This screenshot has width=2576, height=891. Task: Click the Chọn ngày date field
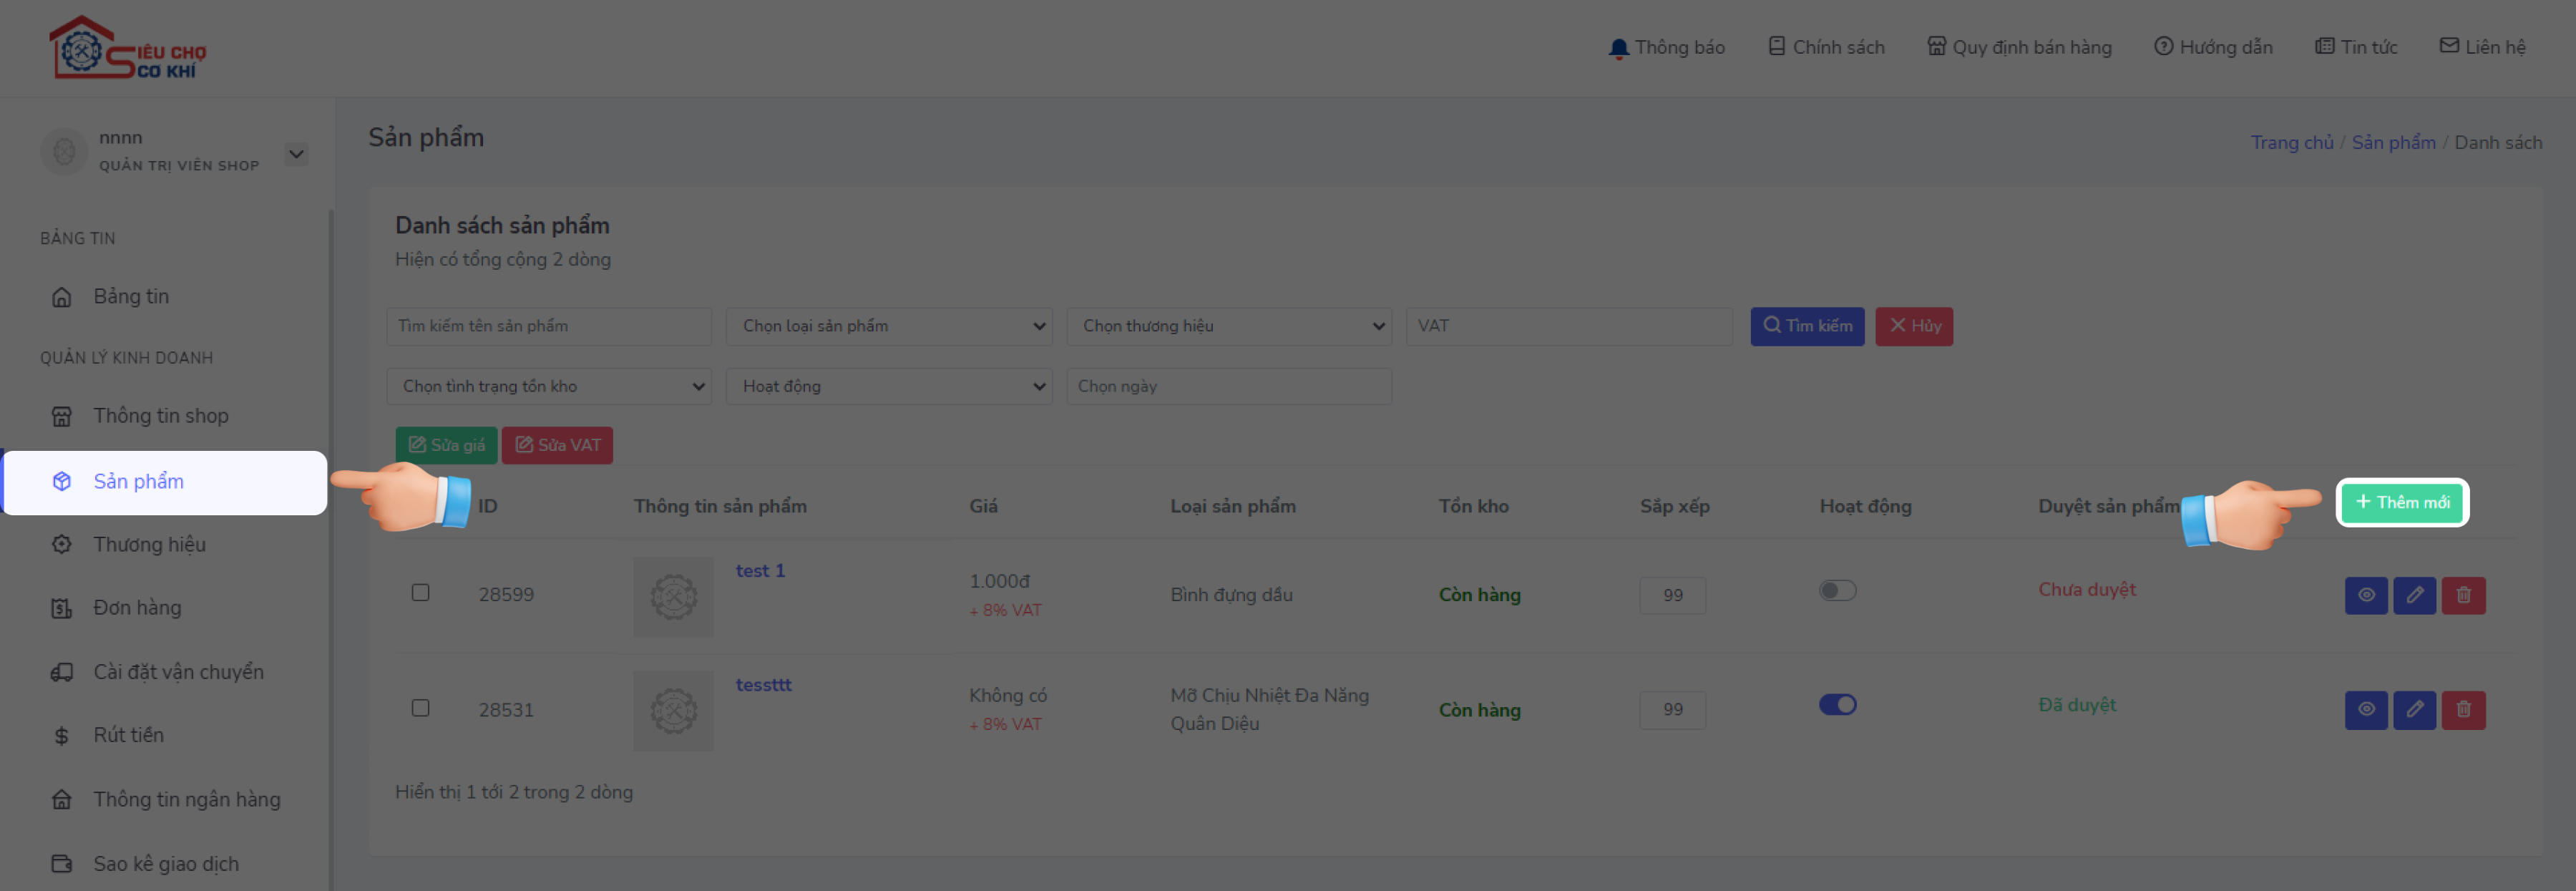point(1229,386)
